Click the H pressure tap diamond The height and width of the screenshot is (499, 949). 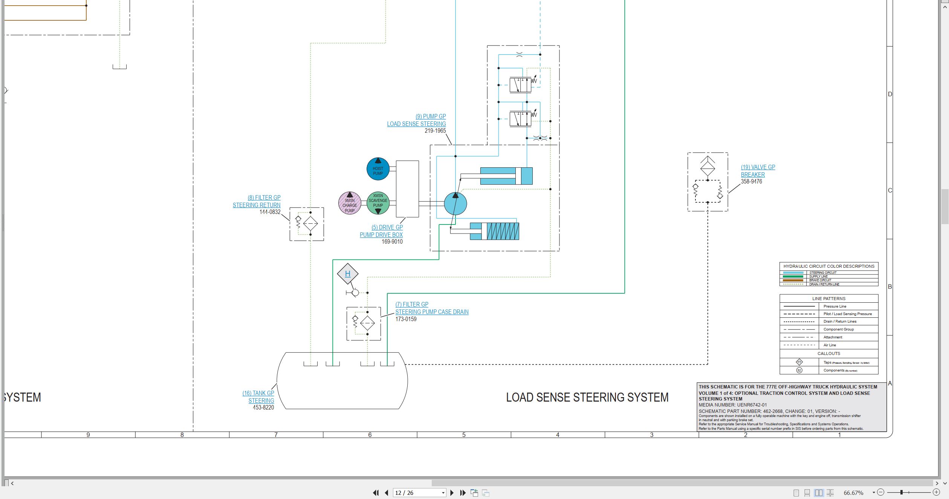pos(348,274)
